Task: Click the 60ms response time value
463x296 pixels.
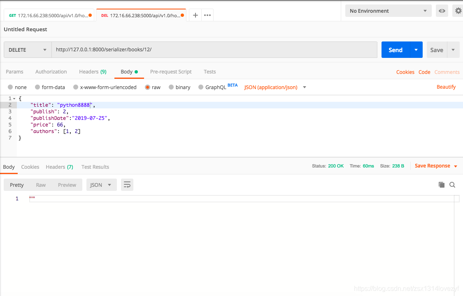Action: click(x=368, y=166)
